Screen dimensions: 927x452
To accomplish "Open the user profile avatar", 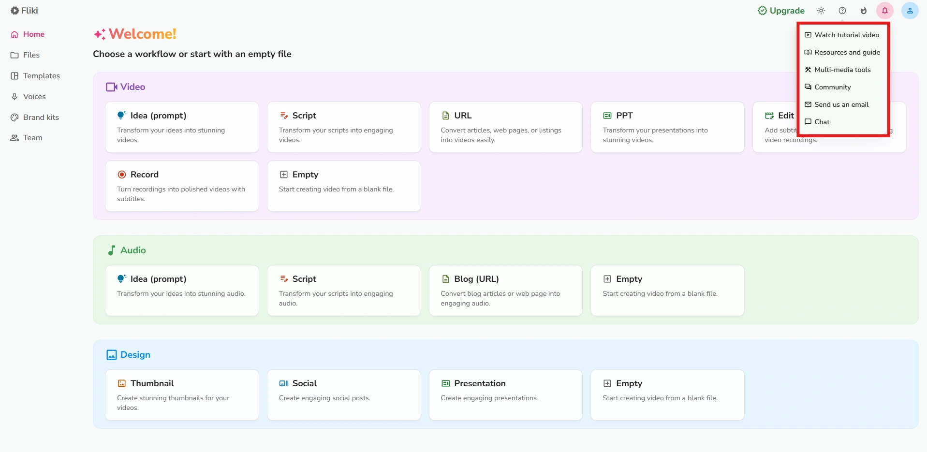I will pos(910,11).
